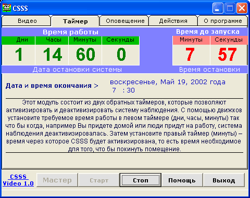Image resolution: width=250 pixels, height=198 pixels.
Task: Click the disabled maximize button
Action: click(230, 8)
